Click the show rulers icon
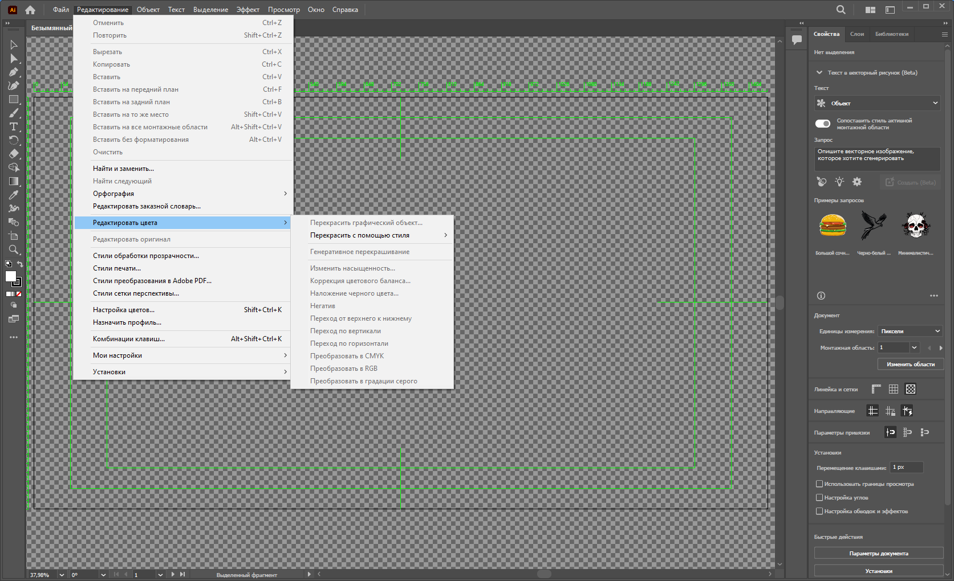This screenshot has height=581, width=954. click(x=876, y=389)
